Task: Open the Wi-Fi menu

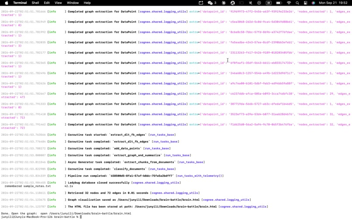Action: click(289, 3)
